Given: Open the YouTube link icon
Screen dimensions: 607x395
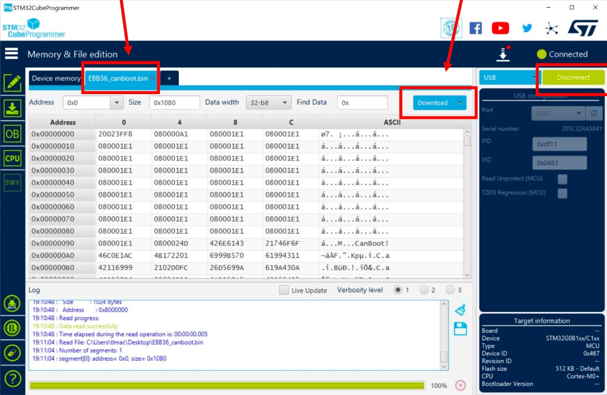Looking at the screenshot, I should pyautogui.click(x=500, y=28).
